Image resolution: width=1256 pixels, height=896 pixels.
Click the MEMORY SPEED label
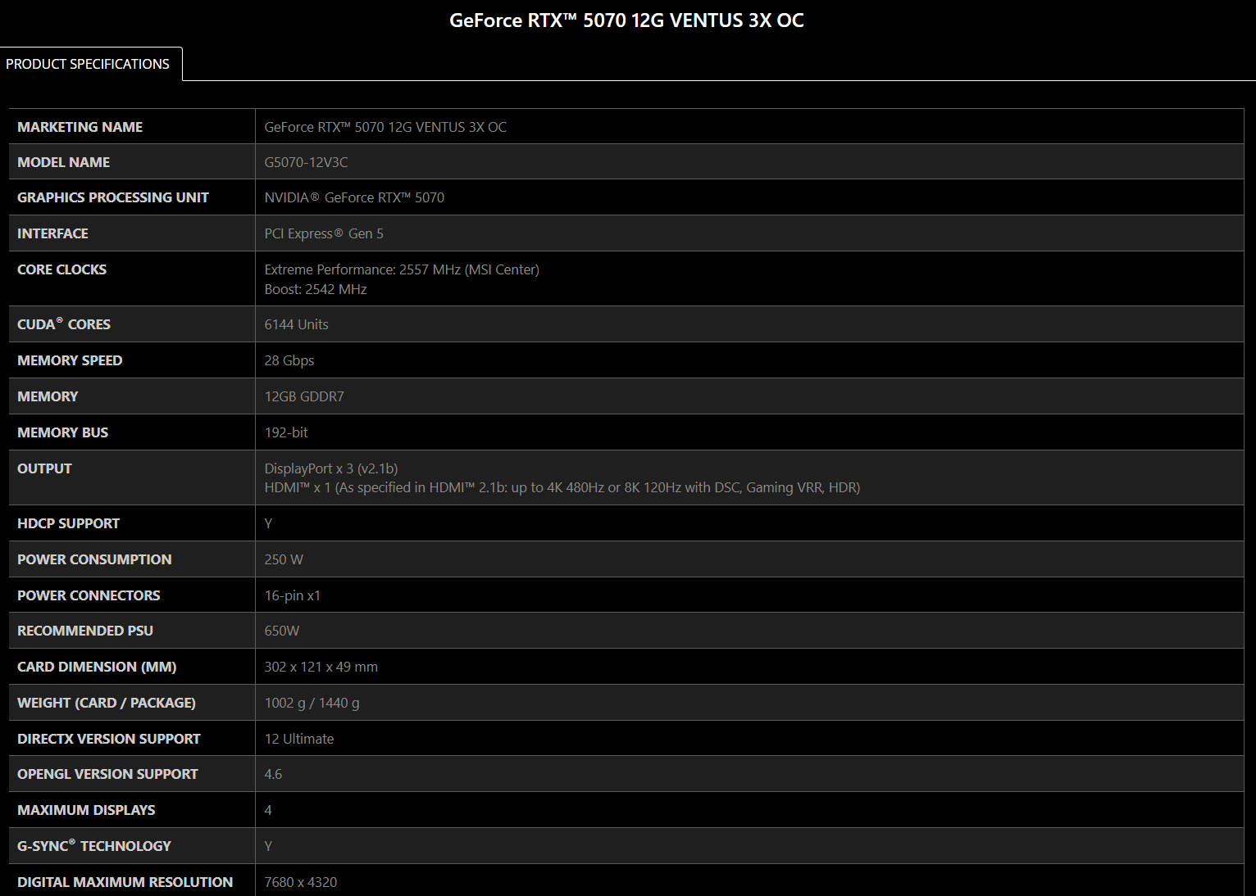pos(70,360)
